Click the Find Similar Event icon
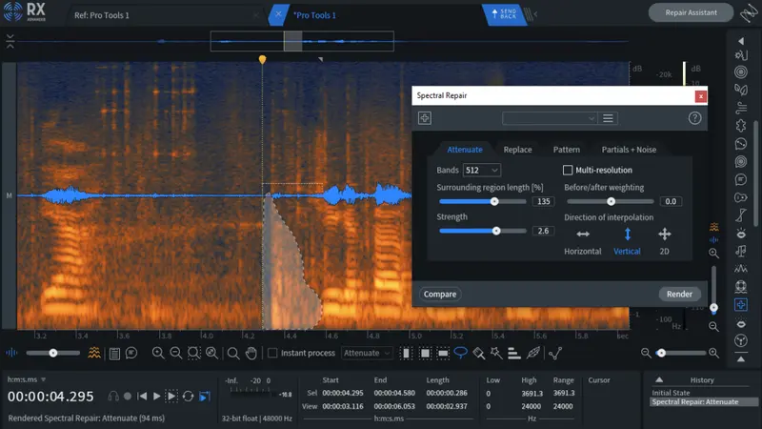 [x=555, y=353]
